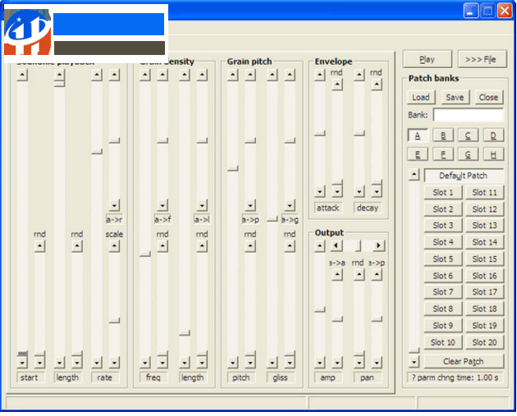517x416 pixels.
Task: Click the attack slider down arrow
Action: tap(320, 191)
